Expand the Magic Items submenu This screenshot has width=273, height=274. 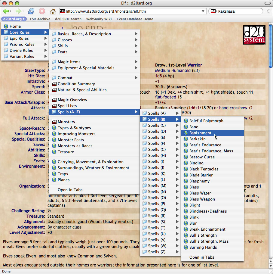tap(95, 62)
